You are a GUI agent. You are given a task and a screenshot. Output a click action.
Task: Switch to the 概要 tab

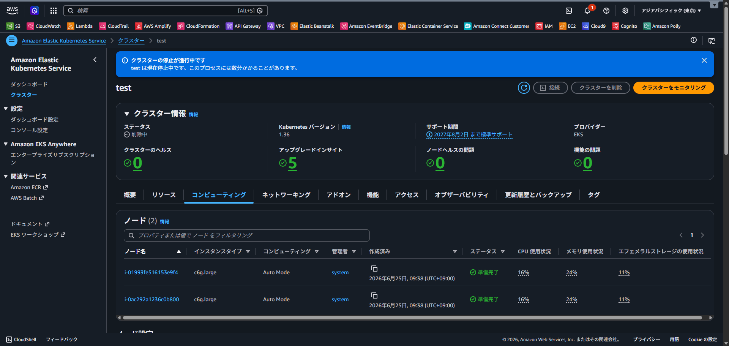(130, 195)
